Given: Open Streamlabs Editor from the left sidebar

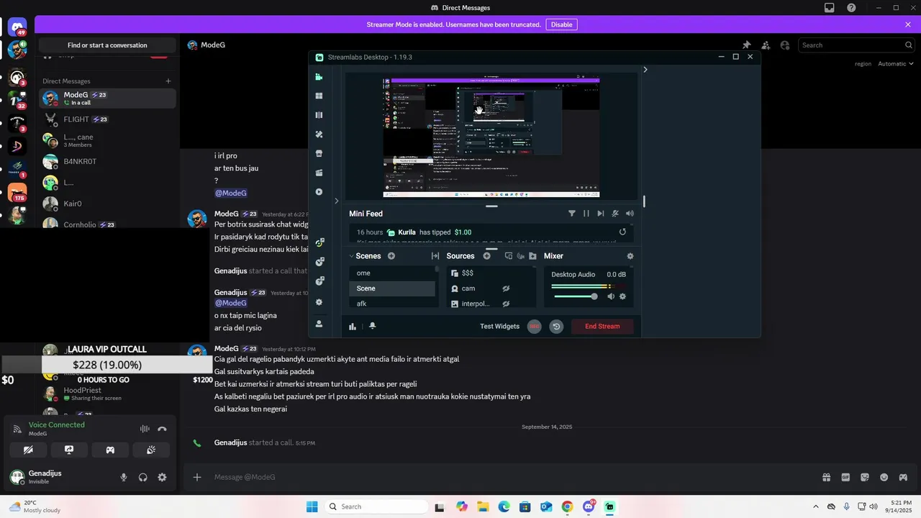Looking at the screenshot, I should coord(319,76).
